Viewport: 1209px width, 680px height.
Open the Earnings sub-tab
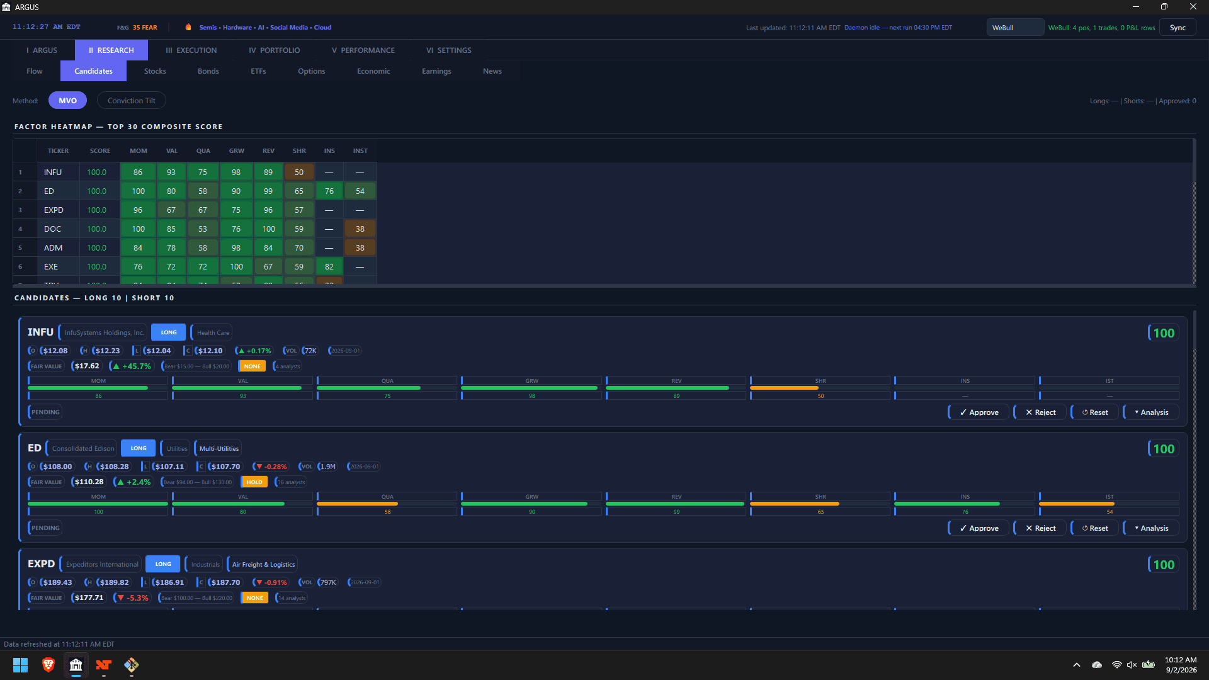436,71
